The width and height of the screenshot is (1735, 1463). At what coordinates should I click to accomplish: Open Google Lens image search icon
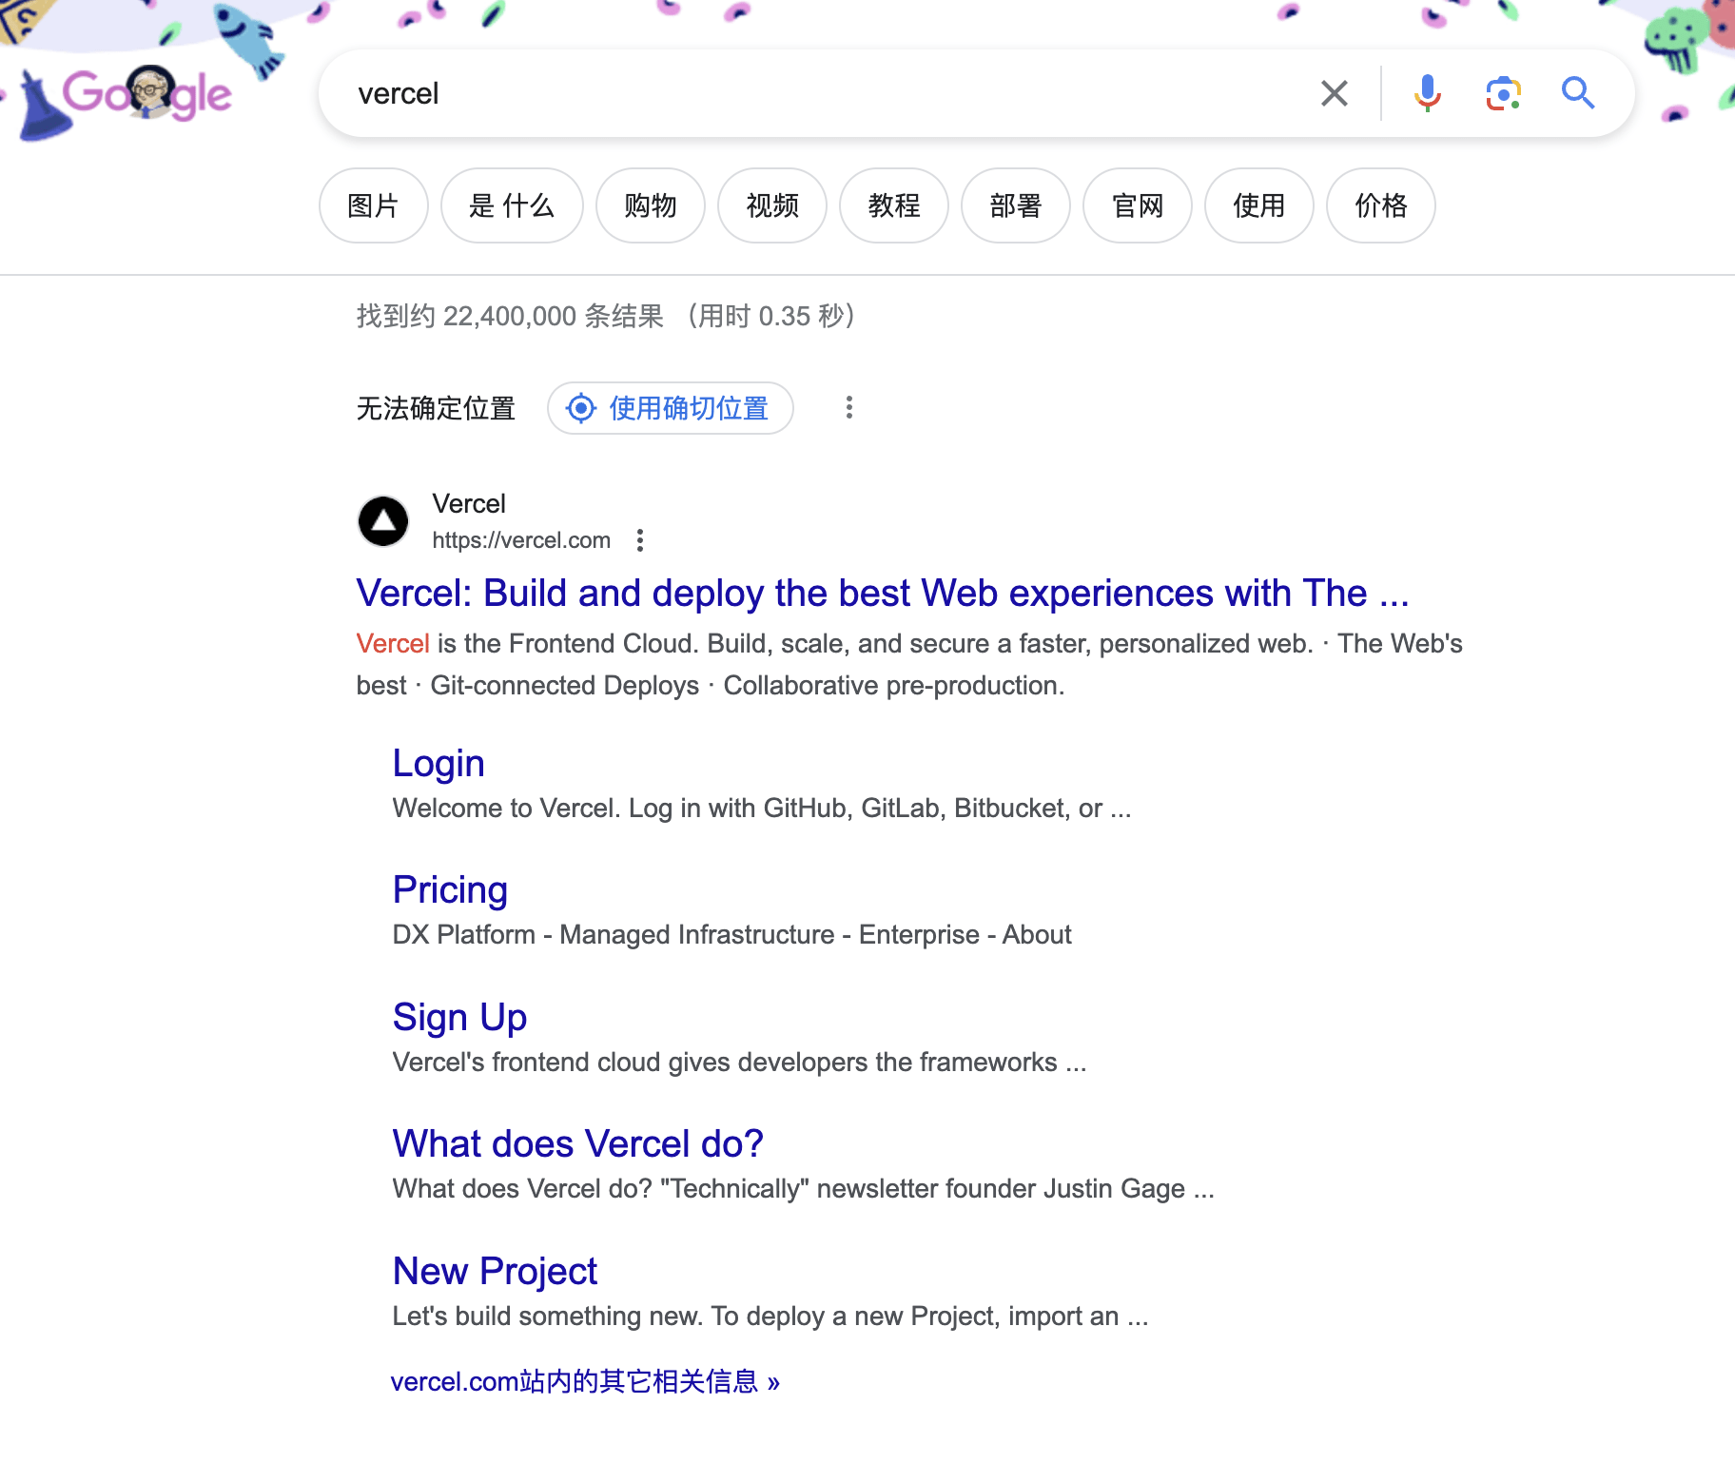coord(1503,93)
